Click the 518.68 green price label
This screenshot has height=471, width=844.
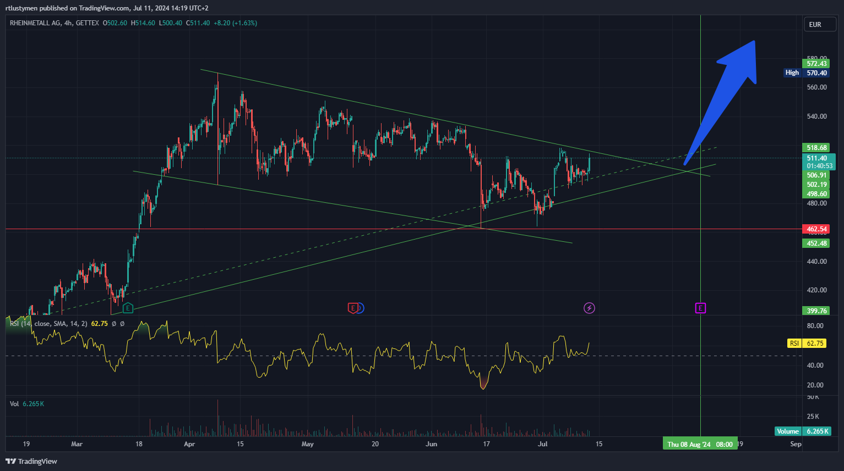click(816, 148)
